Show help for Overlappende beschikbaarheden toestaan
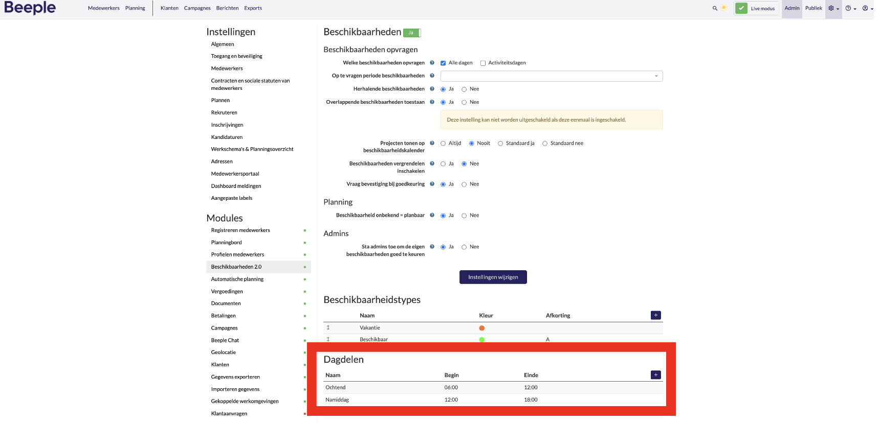 (432, 102)
